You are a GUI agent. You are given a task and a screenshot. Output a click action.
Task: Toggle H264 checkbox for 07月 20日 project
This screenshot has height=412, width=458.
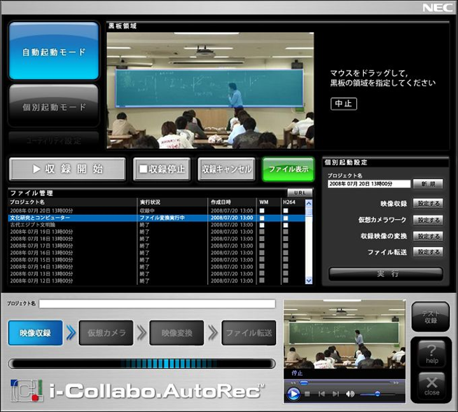[x=286, y=210]
